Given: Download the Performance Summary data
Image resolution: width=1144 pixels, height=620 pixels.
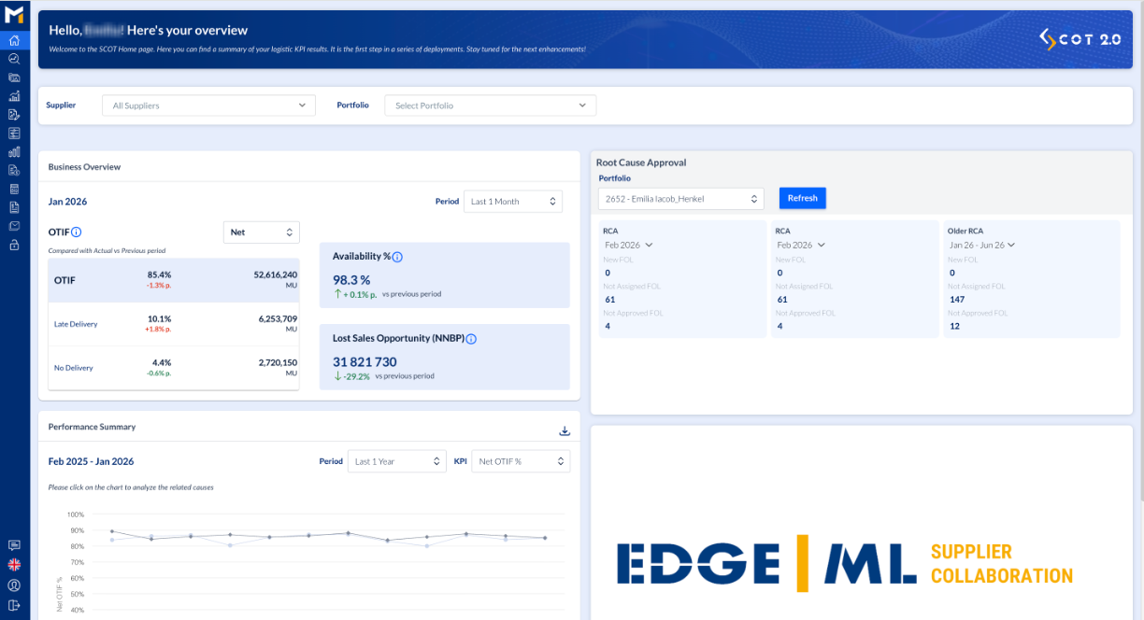Looking at the screenshot, I should (x=565, y=430).
